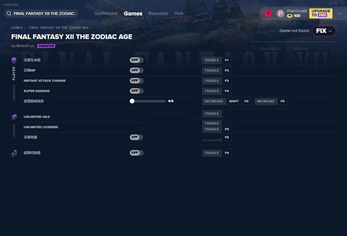Open MrAntiFun creator link

[25, 46]
